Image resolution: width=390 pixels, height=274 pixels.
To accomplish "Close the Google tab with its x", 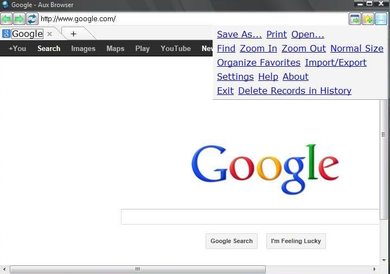I will tap(49, 34).
